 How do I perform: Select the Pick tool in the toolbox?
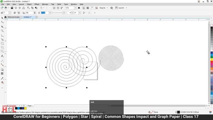(x=2, y=18)
